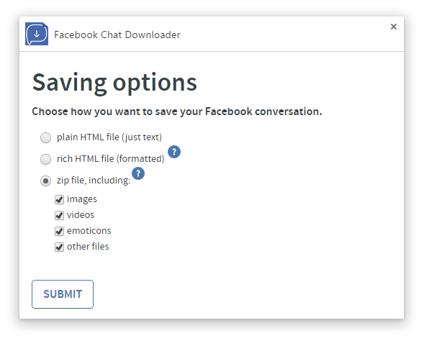
Task: Click the "plain HTML file (just text)" label
Action: pyautogui.click(x=109, y=137)
